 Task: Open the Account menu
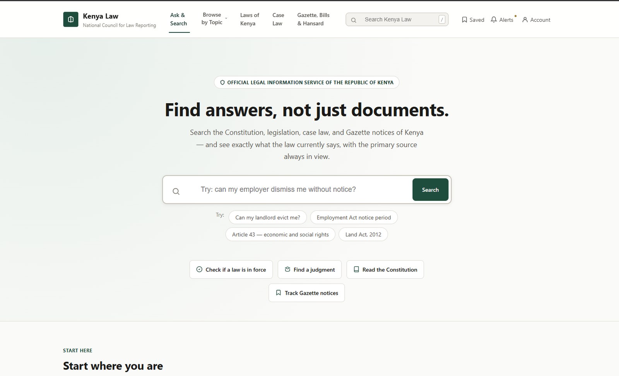[536, 20]
